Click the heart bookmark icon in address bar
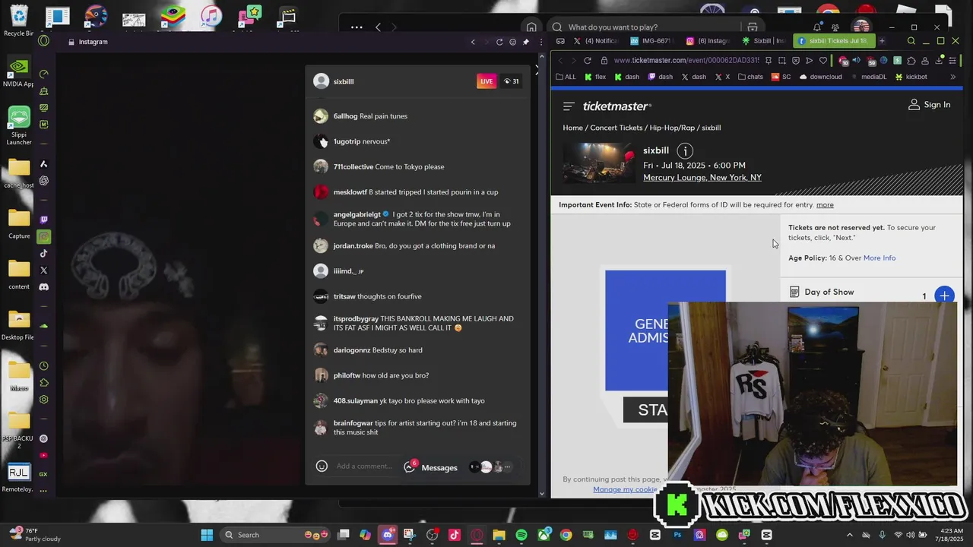Screen dimensions: 973x547 823,60
